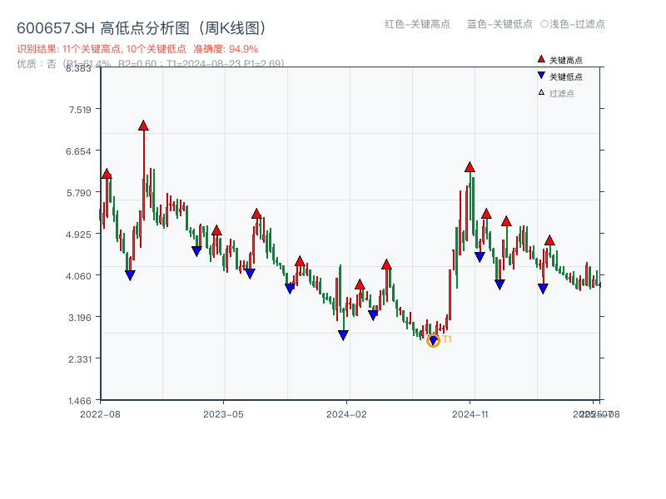This screenshot has height=499, width=666.
Task: Click the highest red triangle marker near 7.5
Action: pos(142,126)
